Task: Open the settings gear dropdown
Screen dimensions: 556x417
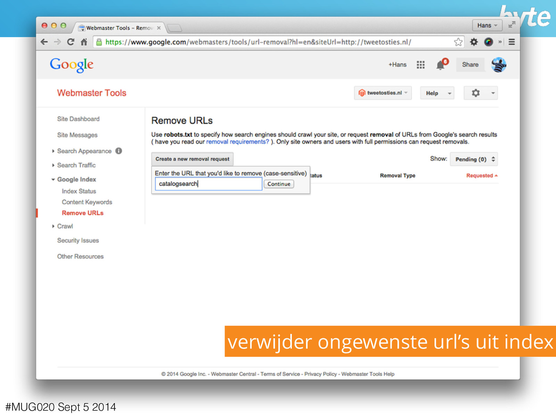Action: tap(481, 93)
